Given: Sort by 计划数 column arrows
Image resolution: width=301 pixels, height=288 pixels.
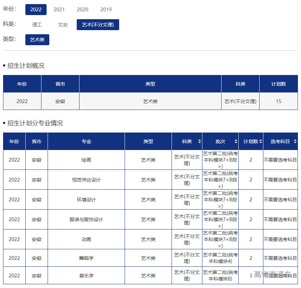Looking at the screenshot, I should (261, 141).
